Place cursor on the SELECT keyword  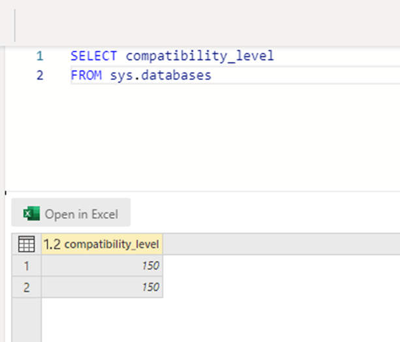point(94,56)
